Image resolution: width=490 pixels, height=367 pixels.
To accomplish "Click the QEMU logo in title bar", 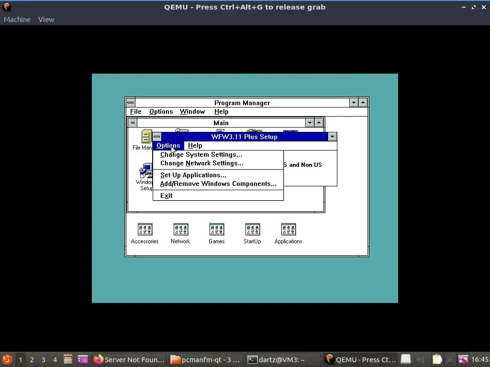I will 7,7.
